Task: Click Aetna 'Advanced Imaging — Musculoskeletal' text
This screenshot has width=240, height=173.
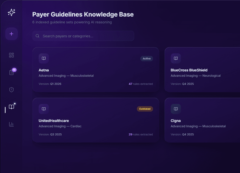Action: [x=66, y=76]
